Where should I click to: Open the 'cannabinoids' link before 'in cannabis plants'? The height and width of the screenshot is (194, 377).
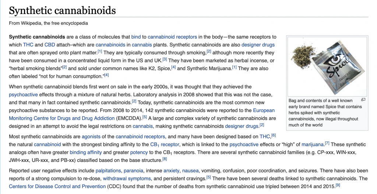click(110, 45)
